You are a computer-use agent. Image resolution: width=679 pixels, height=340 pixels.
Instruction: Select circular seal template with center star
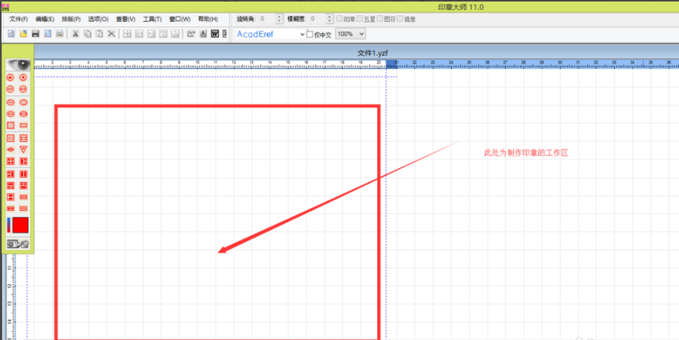click(x=11, y=78)
